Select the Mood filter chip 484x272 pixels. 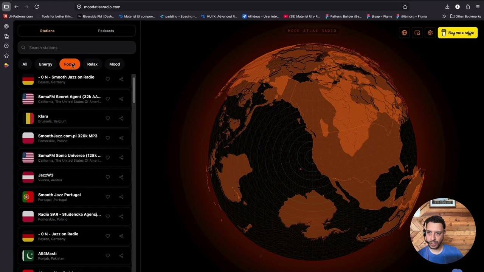point(115,64)
